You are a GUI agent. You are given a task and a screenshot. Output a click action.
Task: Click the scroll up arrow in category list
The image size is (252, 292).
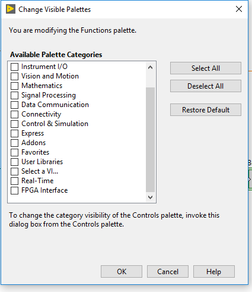click(150, 67)
